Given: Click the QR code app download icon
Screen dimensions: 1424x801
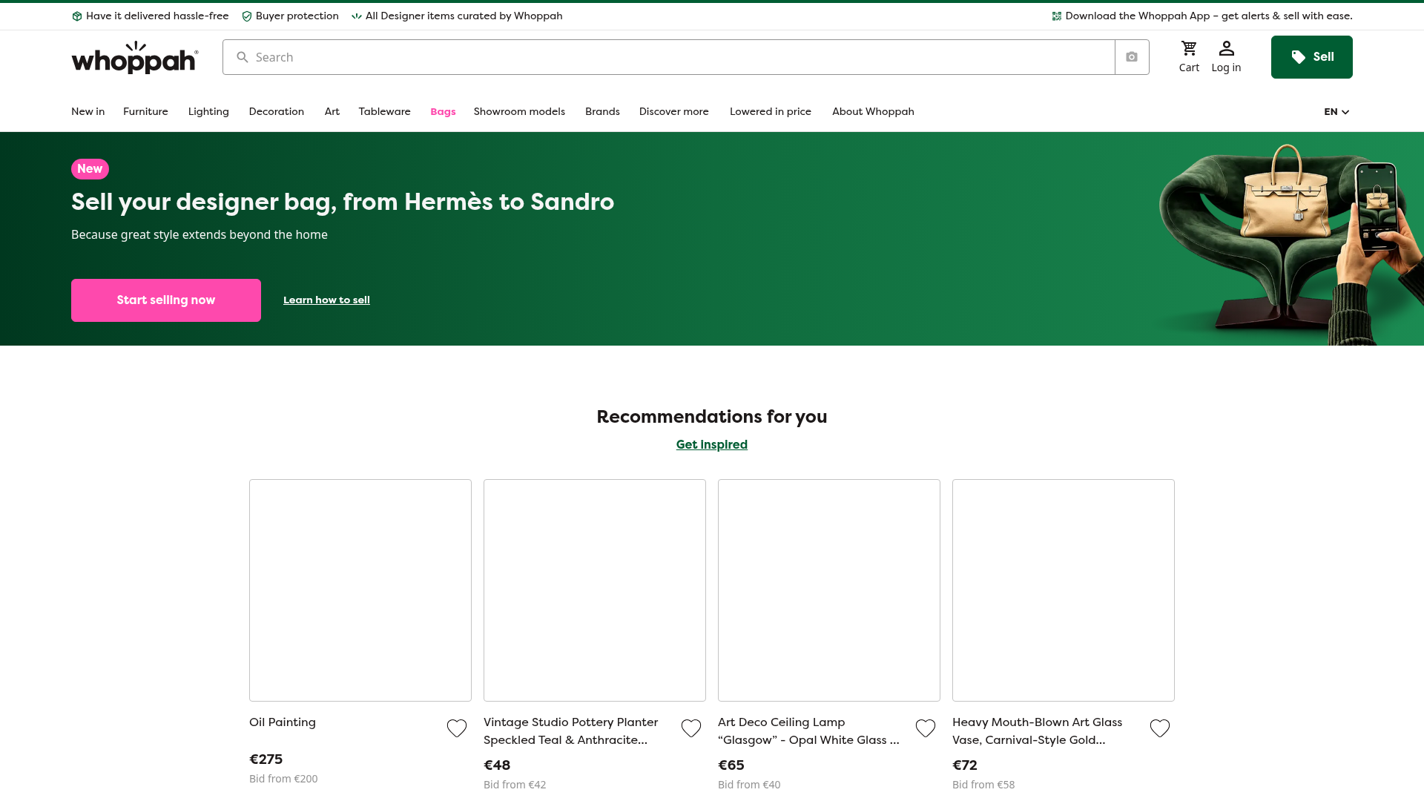Looking at the screenshot, I should coord(1057,16).
